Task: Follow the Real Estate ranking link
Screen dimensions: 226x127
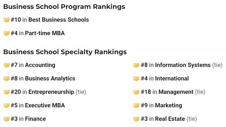Action: click(170, 119)
